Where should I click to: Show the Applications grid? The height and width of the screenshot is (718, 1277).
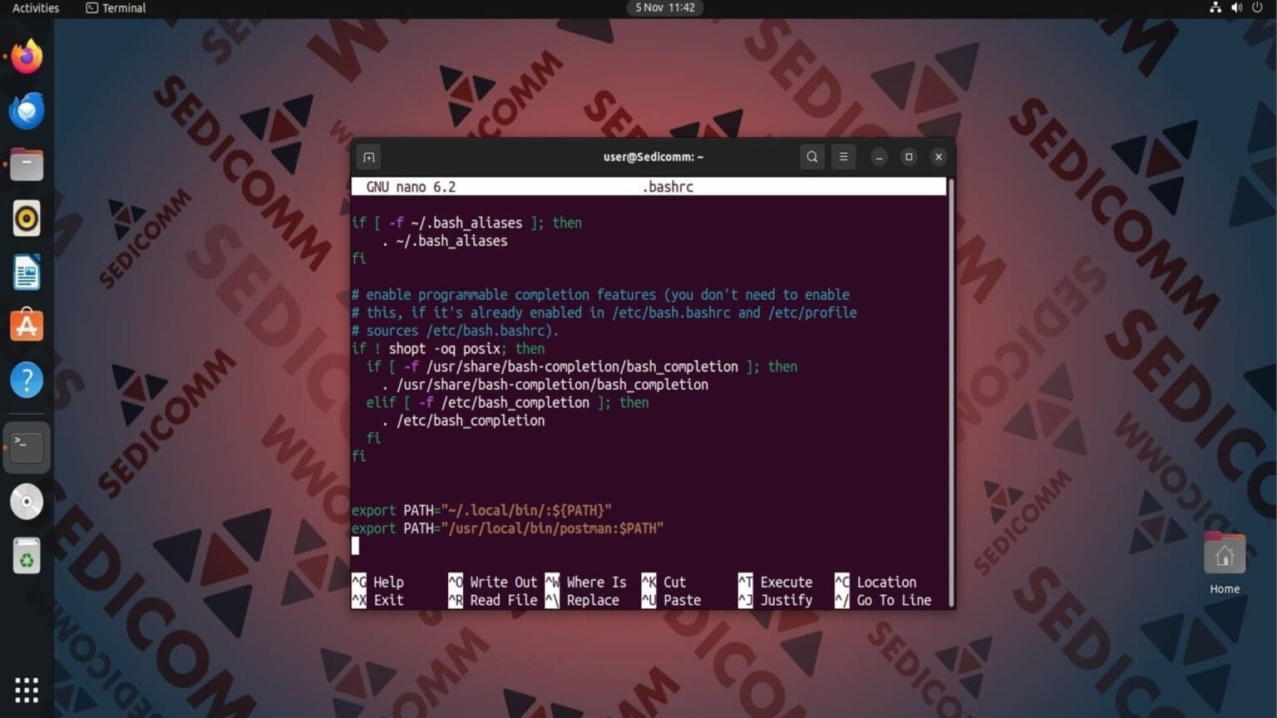26,689
